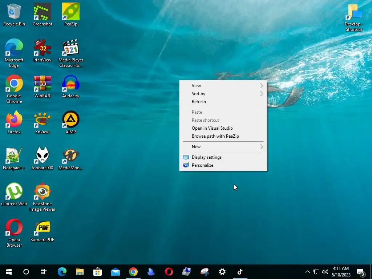
Task: Open Task View on the taskbar
Action: [44, 272]
